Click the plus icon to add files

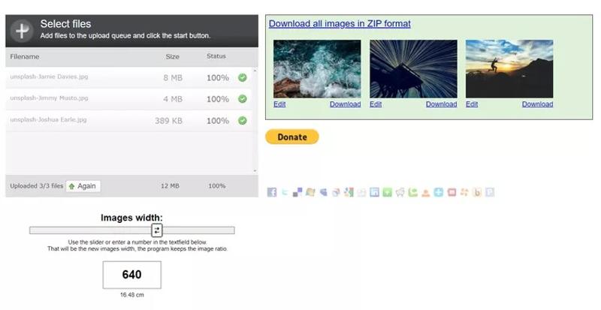pos(23,30)
